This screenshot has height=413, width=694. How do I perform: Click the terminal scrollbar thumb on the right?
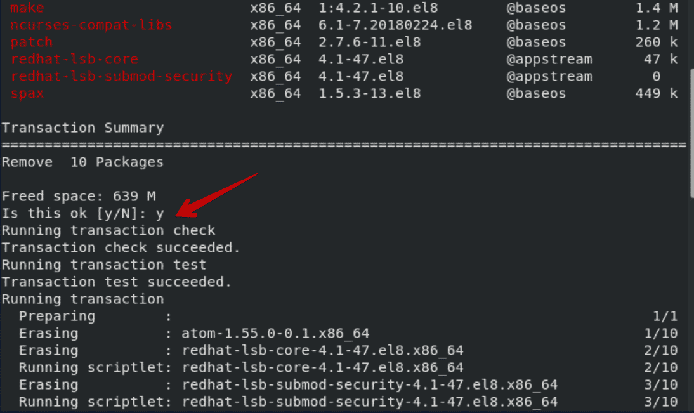point(692,133)
